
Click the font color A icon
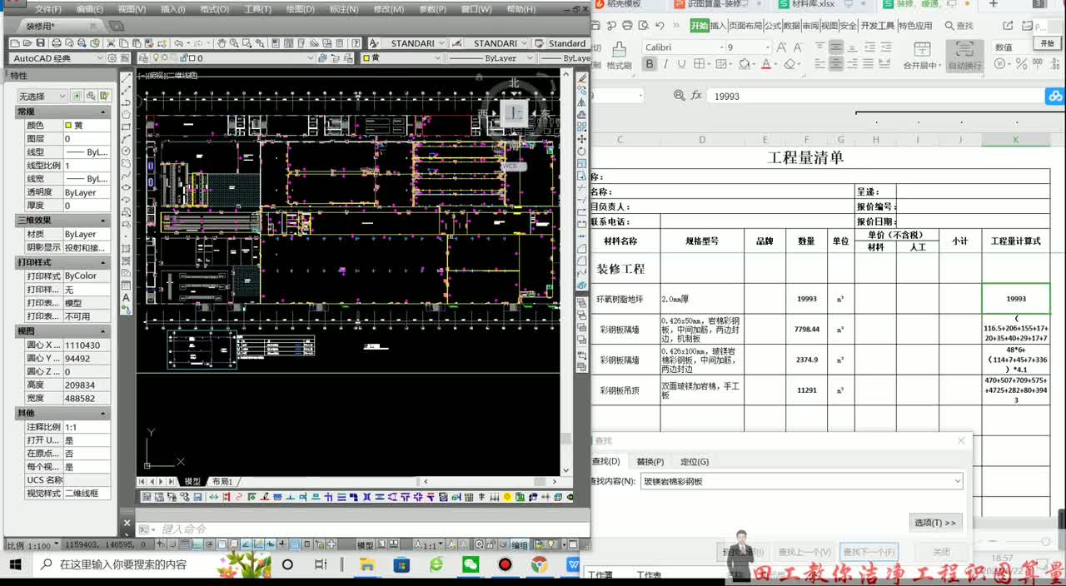coord(765,64)
